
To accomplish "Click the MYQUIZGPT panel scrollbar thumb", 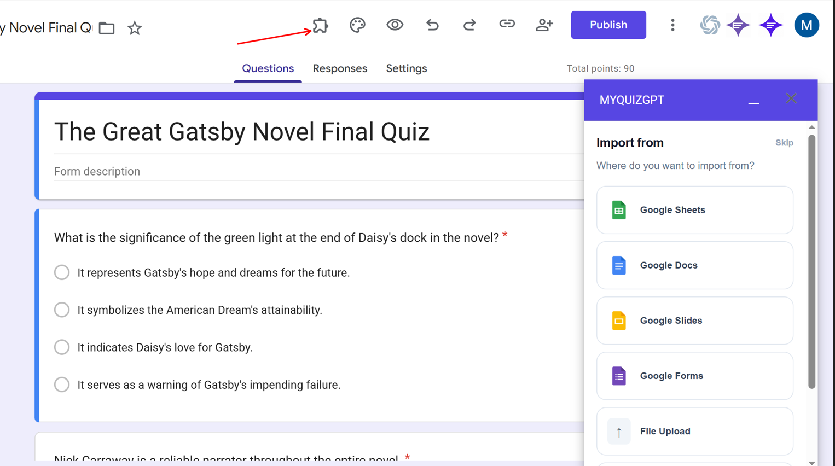I will pyautogui.click(x=812, y=261).
